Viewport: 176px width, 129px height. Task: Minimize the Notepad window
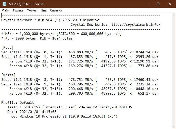(x=147, y=4)
